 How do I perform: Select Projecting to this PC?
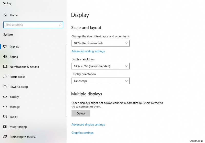(23, 137)
